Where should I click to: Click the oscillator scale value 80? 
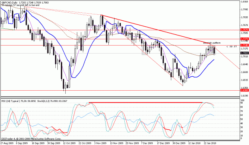click(242, 107)
